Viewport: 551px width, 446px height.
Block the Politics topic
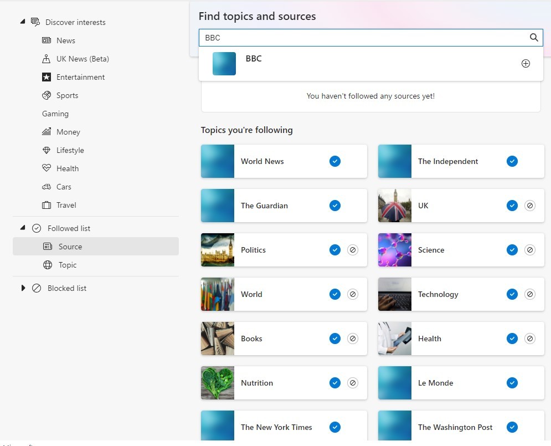point(353,250)
